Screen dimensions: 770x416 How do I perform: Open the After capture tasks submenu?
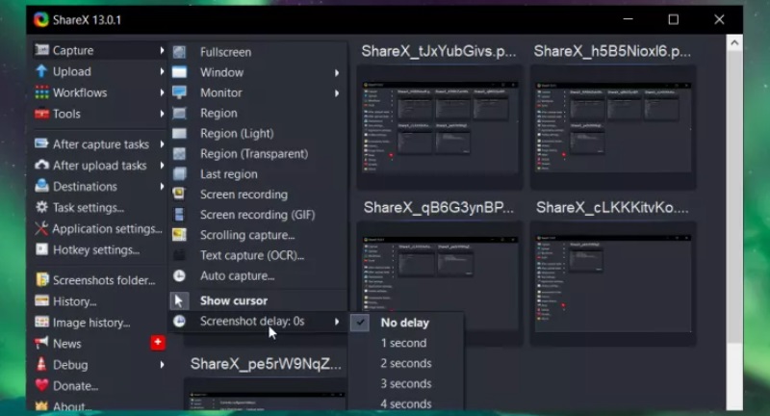(100, 144)
